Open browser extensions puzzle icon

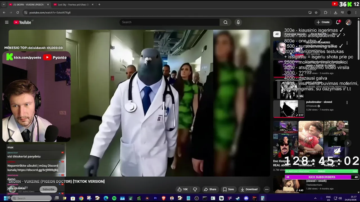[x=326, y=12]
